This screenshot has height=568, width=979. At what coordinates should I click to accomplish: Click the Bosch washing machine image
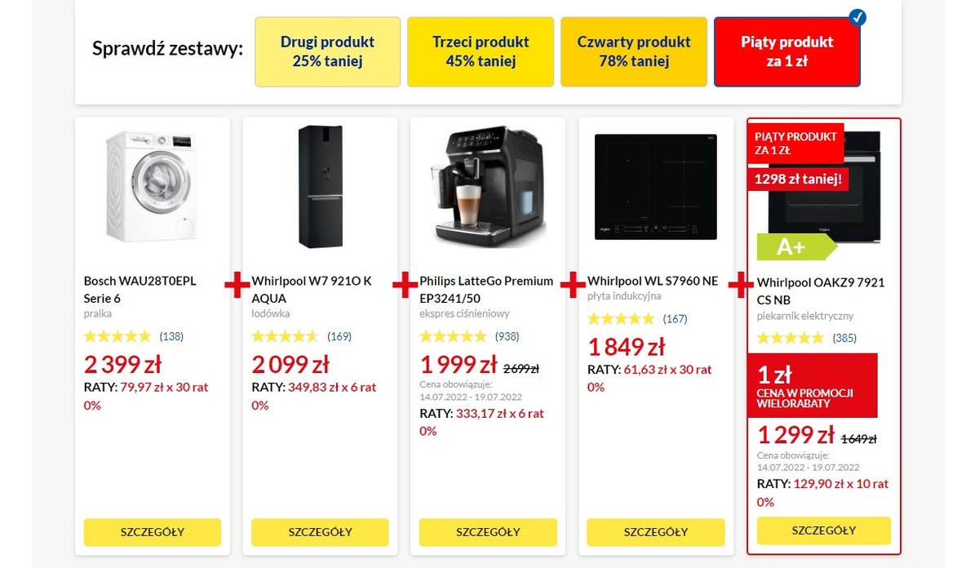click(152, 186)
